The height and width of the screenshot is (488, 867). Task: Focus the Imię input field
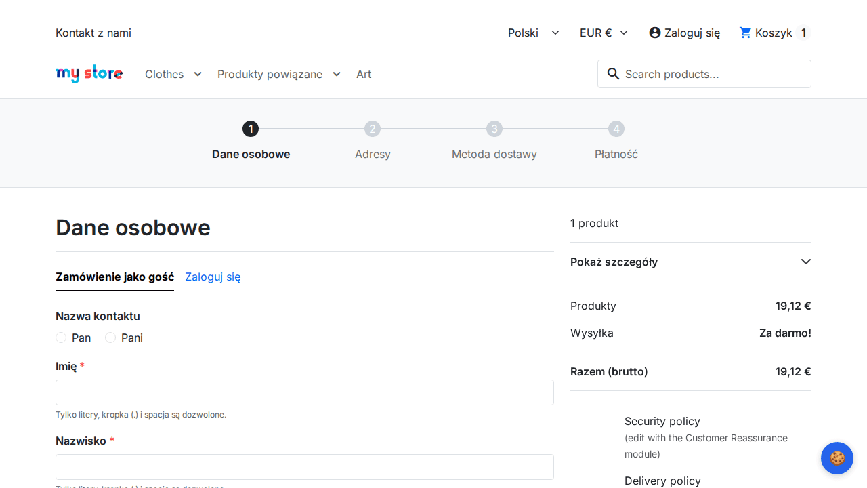point(305,392)
